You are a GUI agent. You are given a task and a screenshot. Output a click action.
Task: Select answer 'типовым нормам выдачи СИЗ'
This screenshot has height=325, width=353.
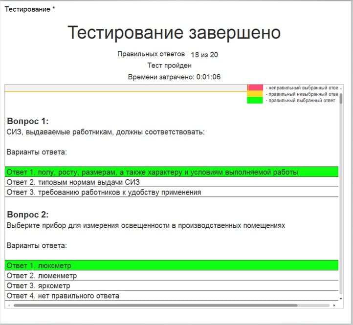coord(172,182)
